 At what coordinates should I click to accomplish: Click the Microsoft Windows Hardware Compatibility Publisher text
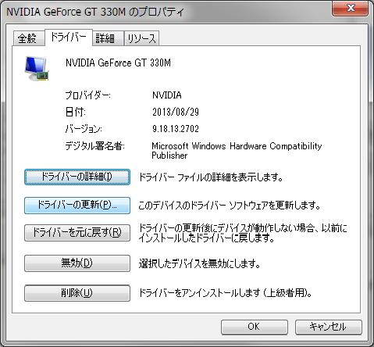click(x=237, y=151)
